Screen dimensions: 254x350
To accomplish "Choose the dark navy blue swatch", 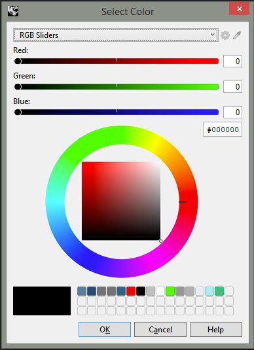I will pyautogui.click(x=92, y=291).
